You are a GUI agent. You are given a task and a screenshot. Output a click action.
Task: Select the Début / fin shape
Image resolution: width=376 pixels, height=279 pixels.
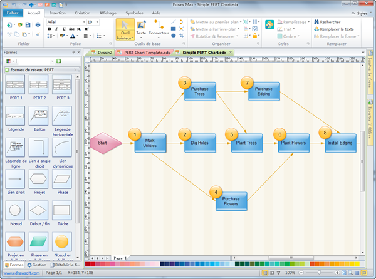[38, 210]
